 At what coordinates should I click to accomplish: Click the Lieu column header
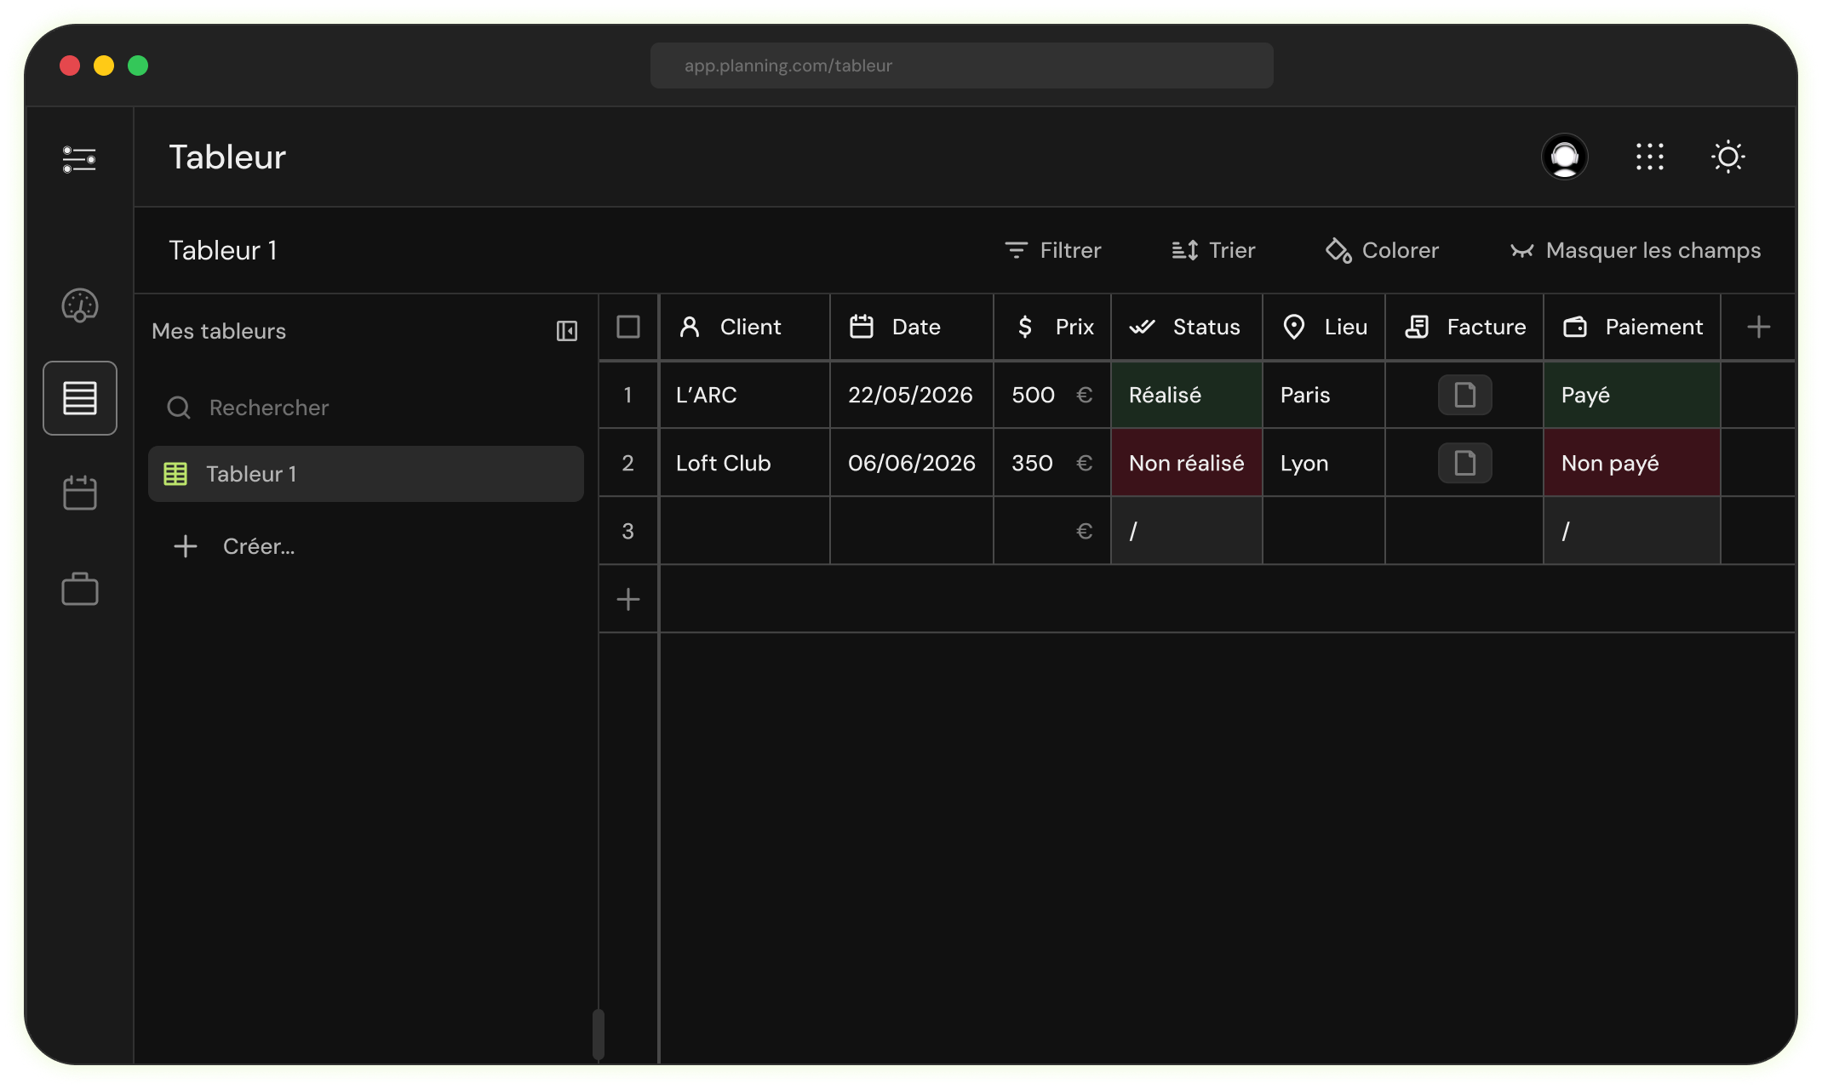click(1324, 327)
